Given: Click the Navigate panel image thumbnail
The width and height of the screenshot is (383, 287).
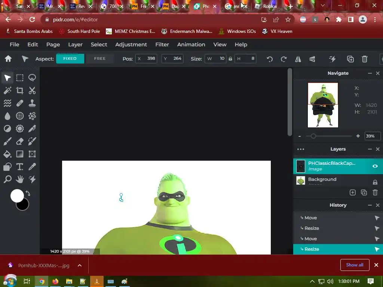Looking at the screenshot, I should 323,105.
